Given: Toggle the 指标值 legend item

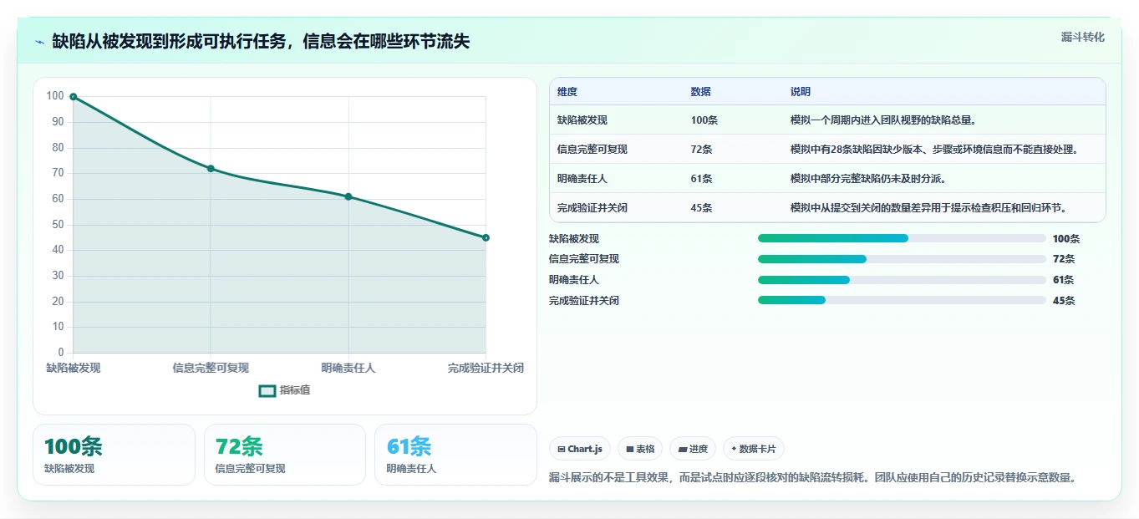Looking at the screenshot, I should click(x=285, y=390).
